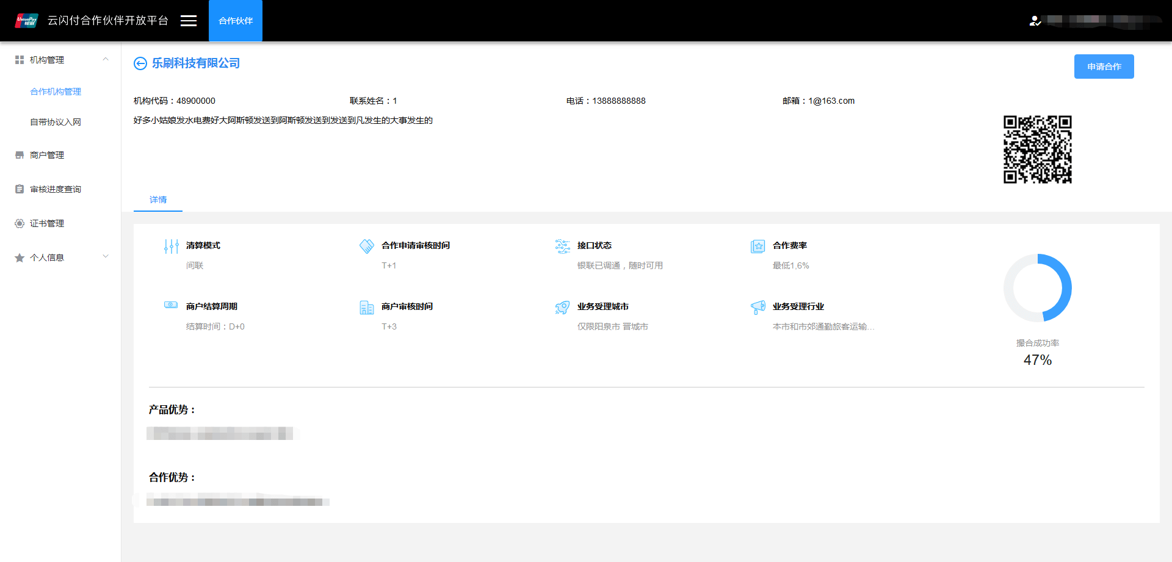Click the user account icon
This screenshot has height=562, width=1172.
(1035, 21)
